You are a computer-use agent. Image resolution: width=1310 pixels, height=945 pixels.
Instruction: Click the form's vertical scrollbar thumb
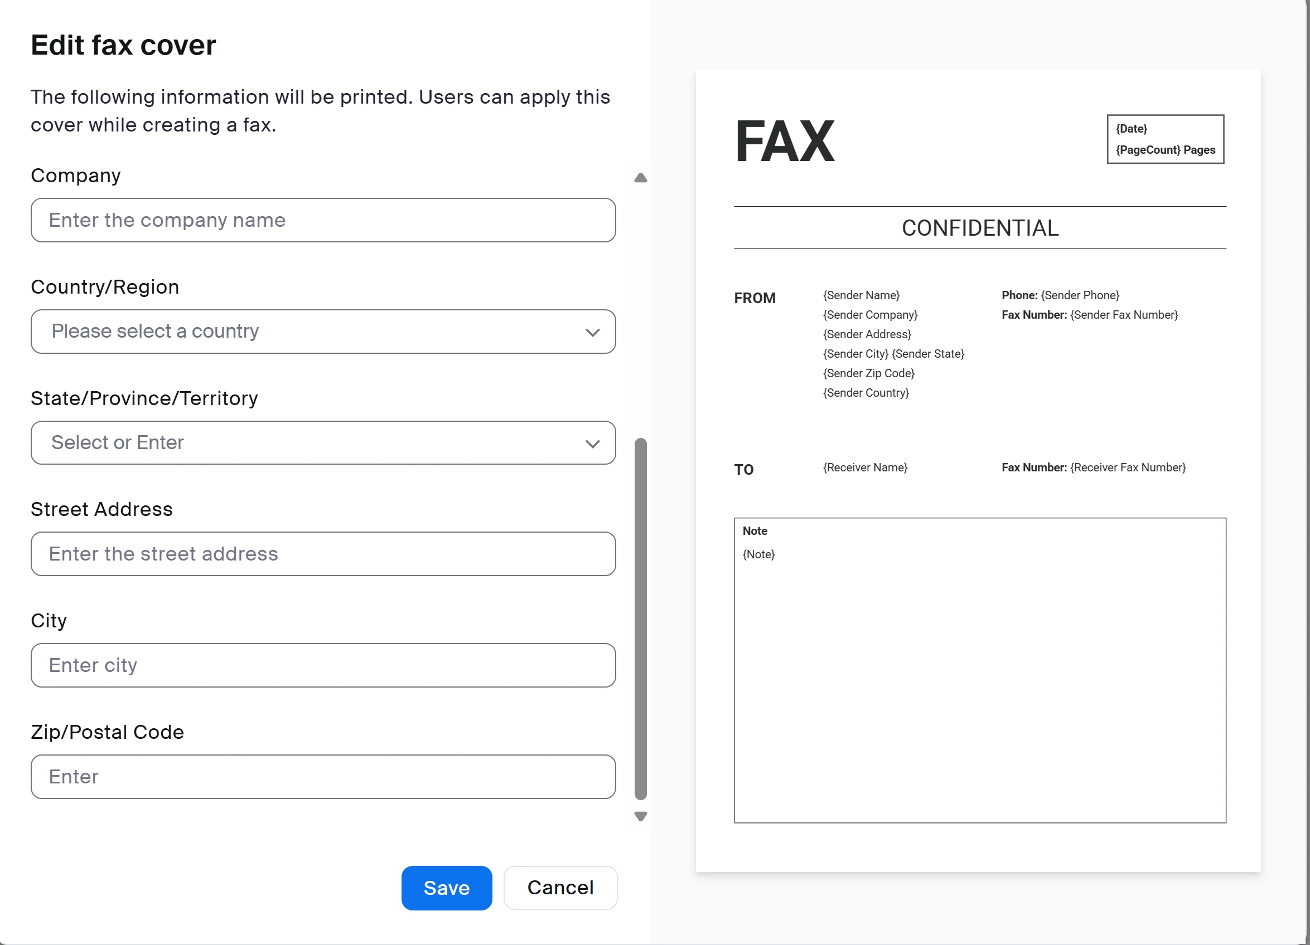pos(641,618)
